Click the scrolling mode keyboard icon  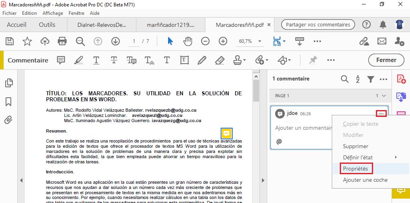coord(300,41)
